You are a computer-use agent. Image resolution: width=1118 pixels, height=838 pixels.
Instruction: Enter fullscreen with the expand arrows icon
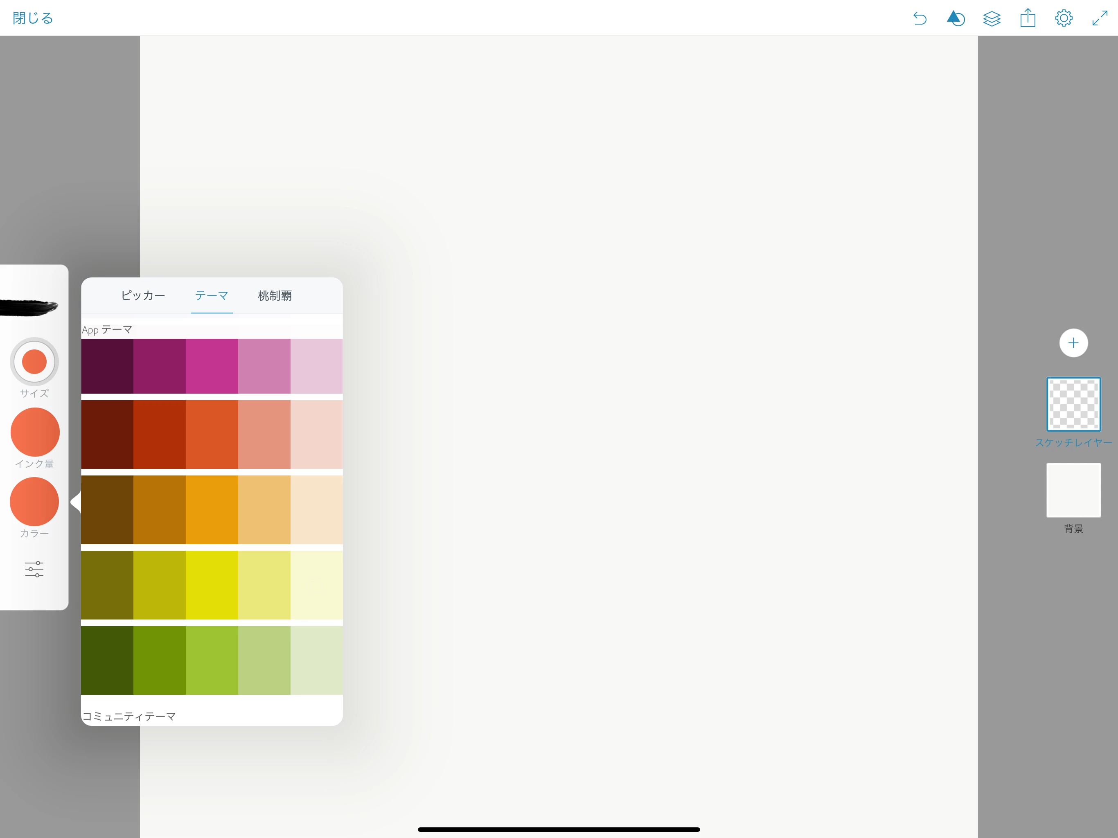(x=1099, y=18)
